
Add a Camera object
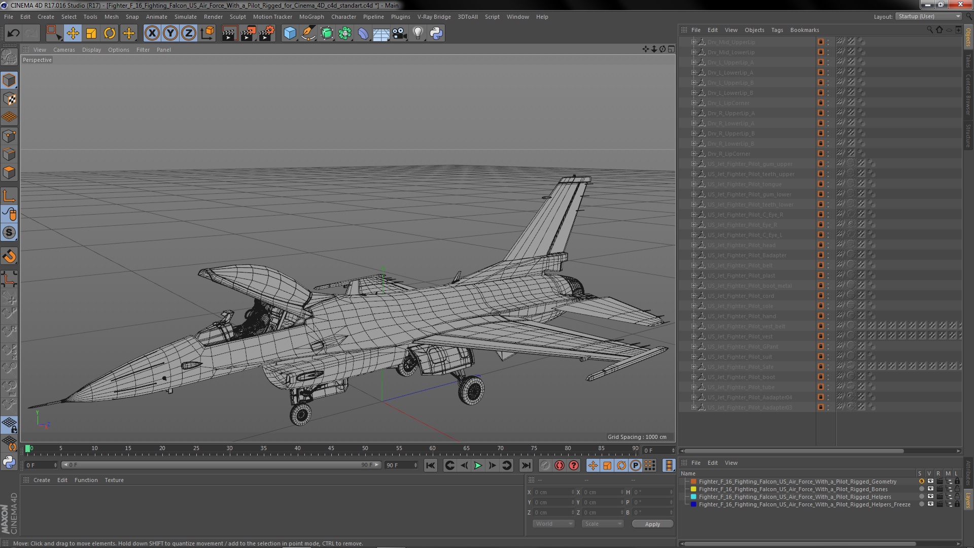tap(400, 33)
